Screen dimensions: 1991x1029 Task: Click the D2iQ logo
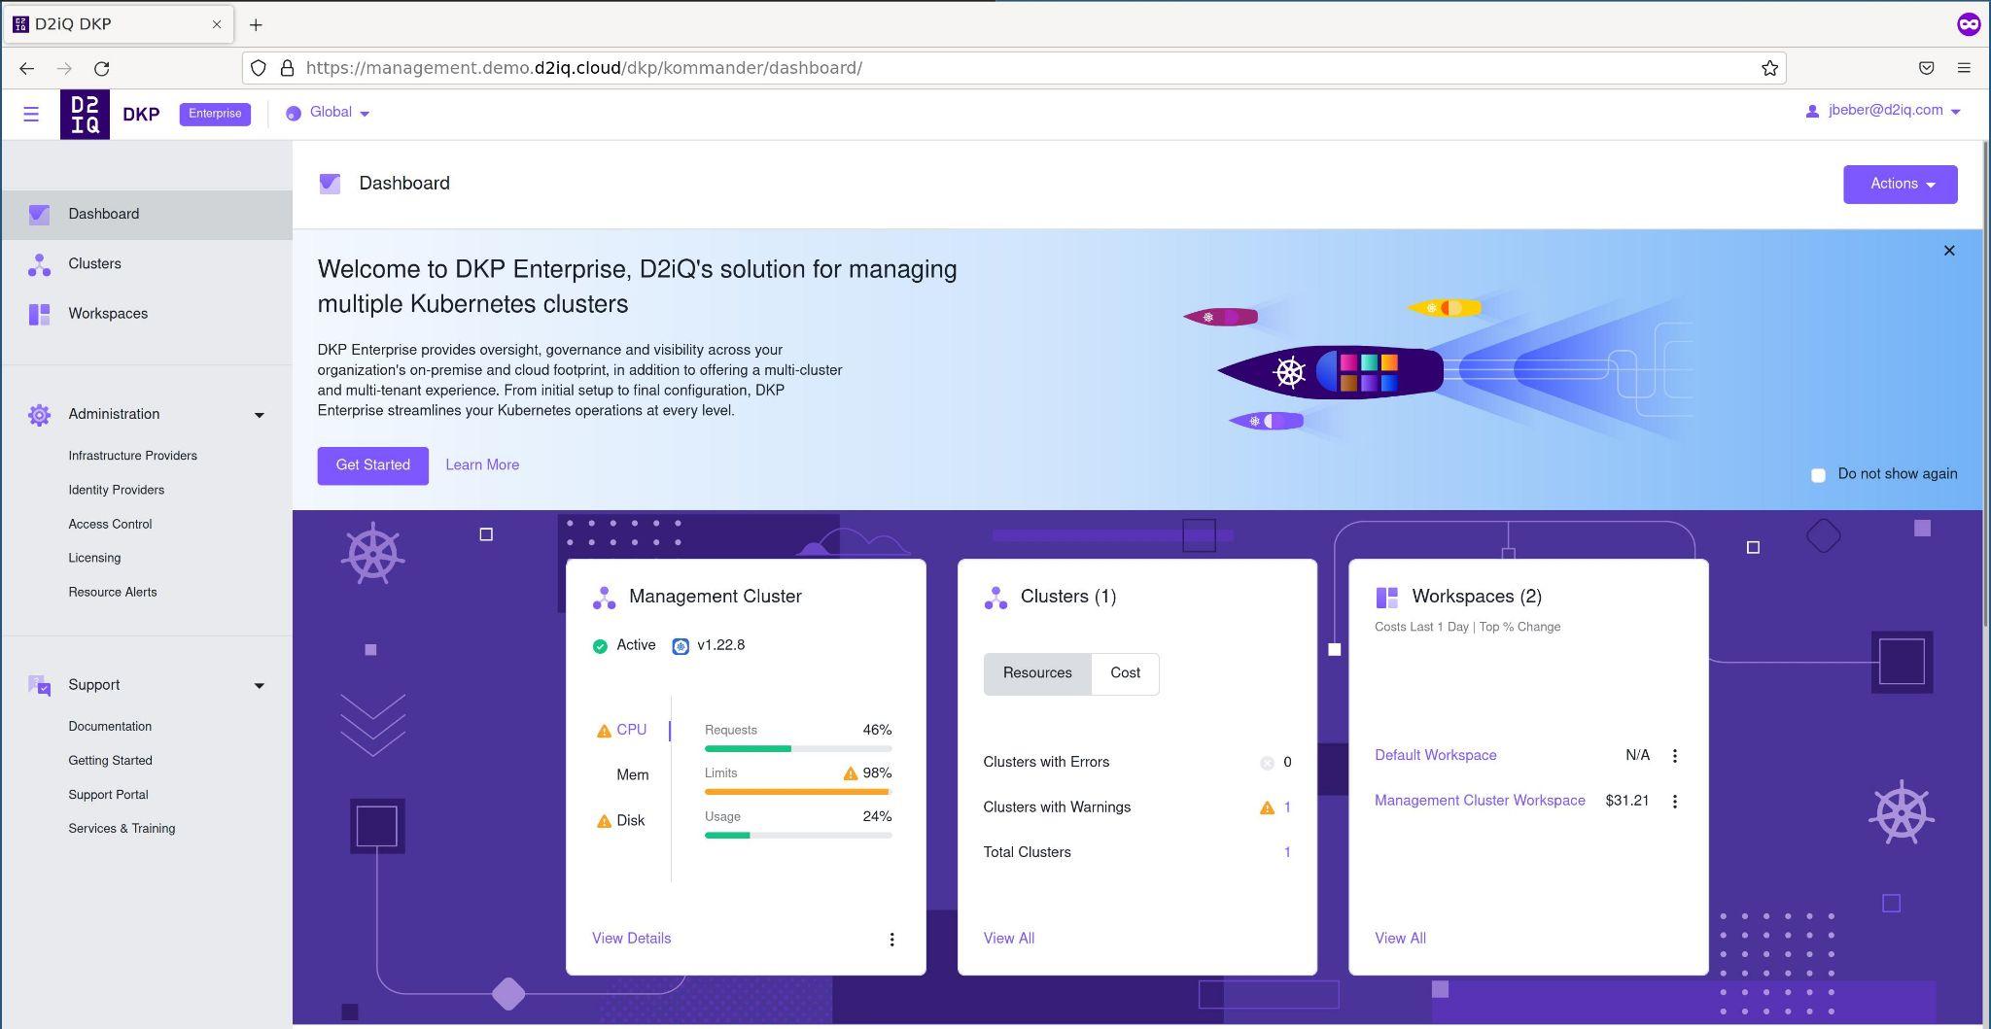85,114
